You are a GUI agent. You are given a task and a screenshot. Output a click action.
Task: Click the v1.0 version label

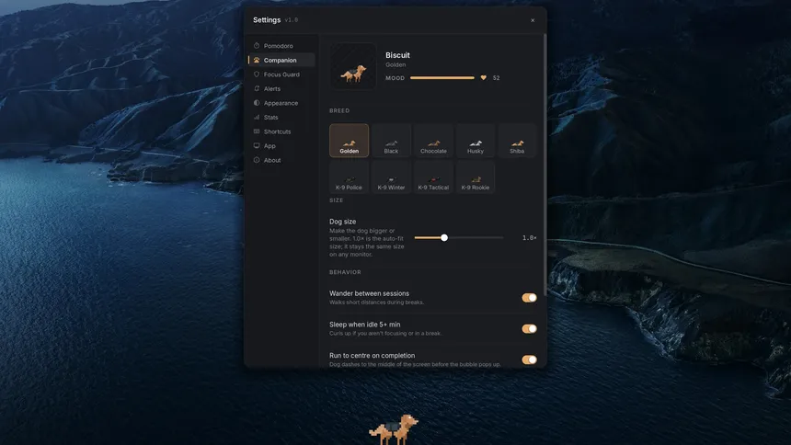pyautogui.click(x=291, y=20)
